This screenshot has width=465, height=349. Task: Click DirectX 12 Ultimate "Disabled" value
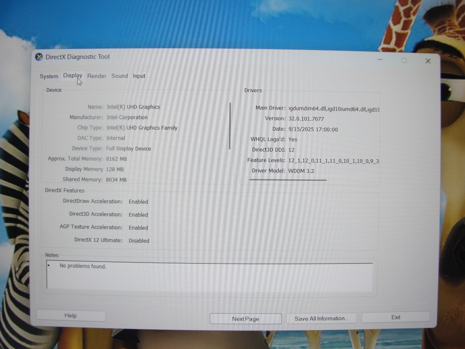tap(139, 241)
